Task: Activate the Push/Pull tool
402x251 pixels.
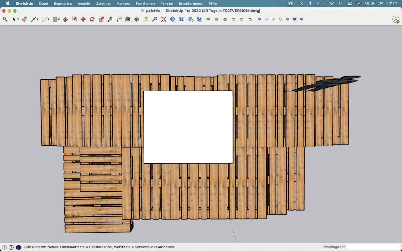Action: 65,19
